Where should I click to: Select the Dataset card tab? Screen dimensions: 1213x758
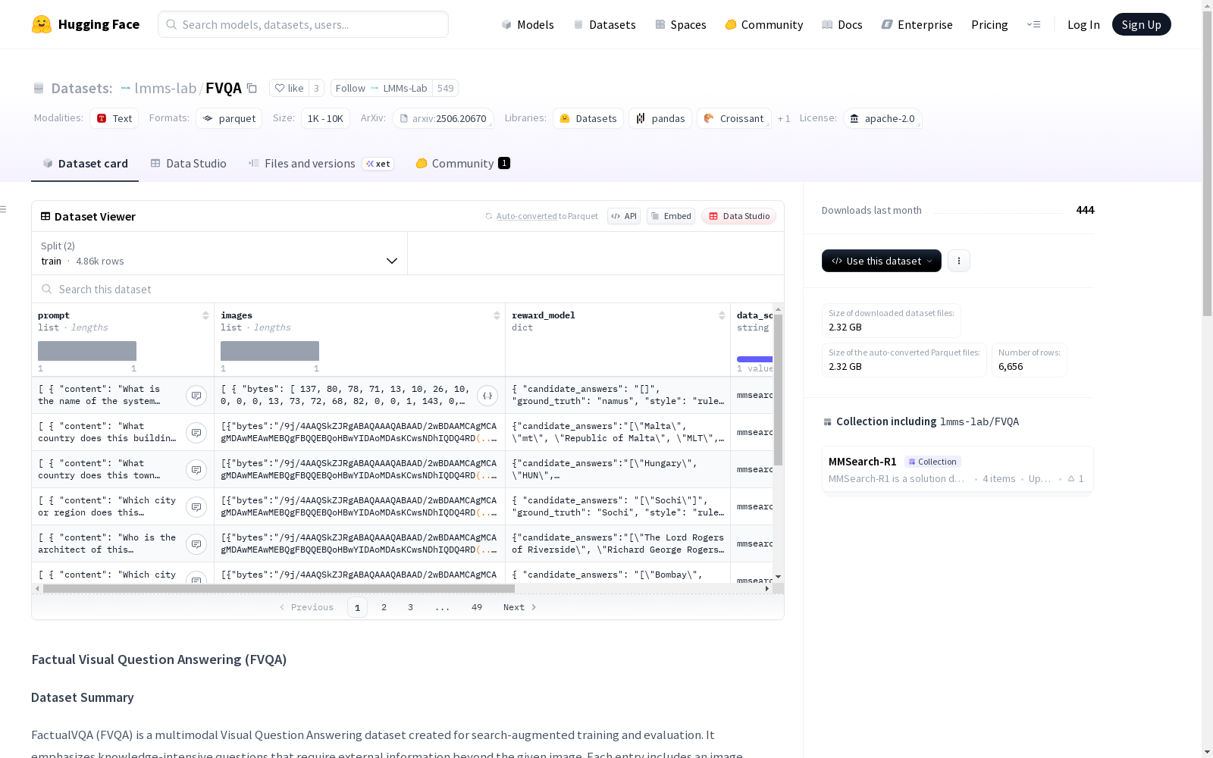point(85,164)
